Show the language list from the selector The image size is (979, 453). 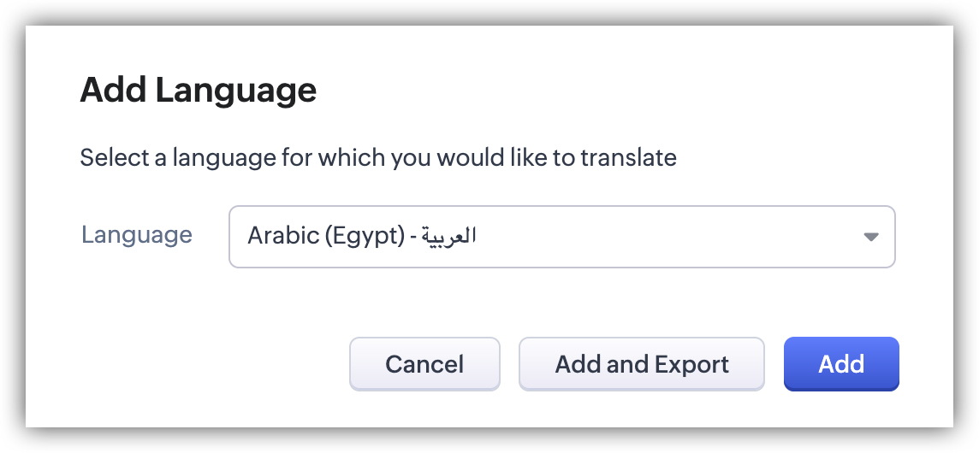(x=561, y=237)
